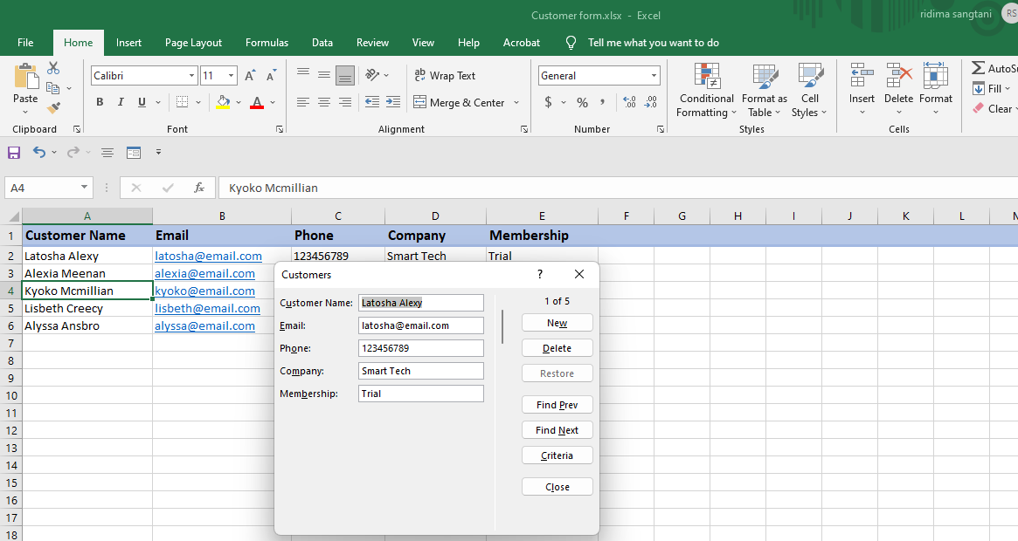Click the Save icon in quick access toolbar

(x=14, y=153)
